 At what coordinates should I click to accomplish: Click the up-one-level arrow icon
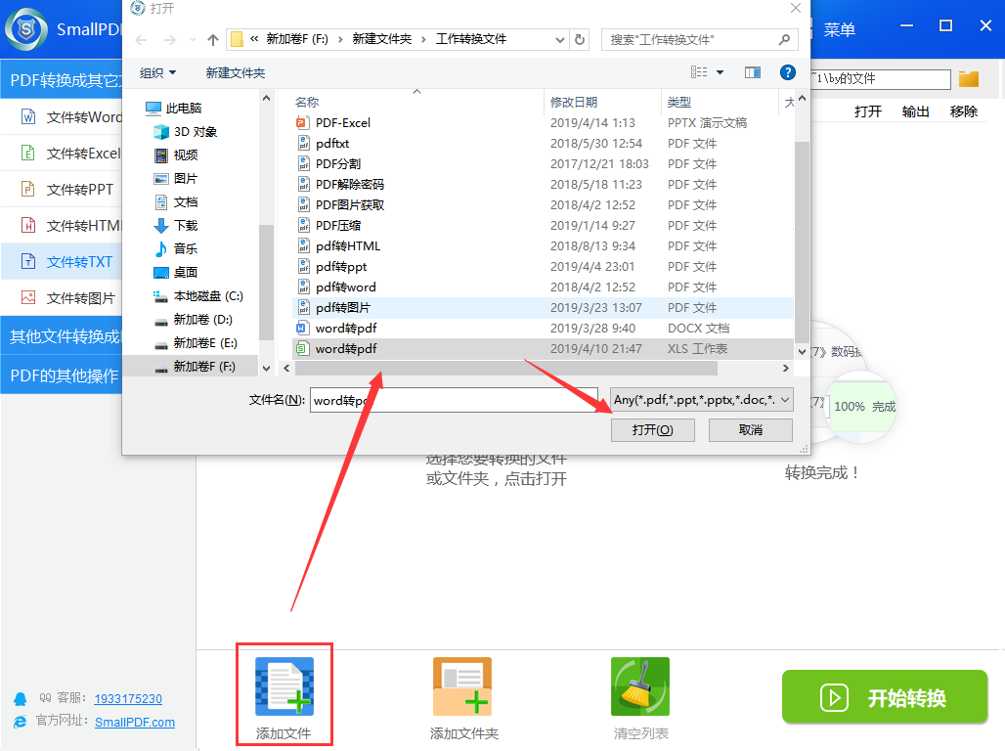[x=213, y=40]
